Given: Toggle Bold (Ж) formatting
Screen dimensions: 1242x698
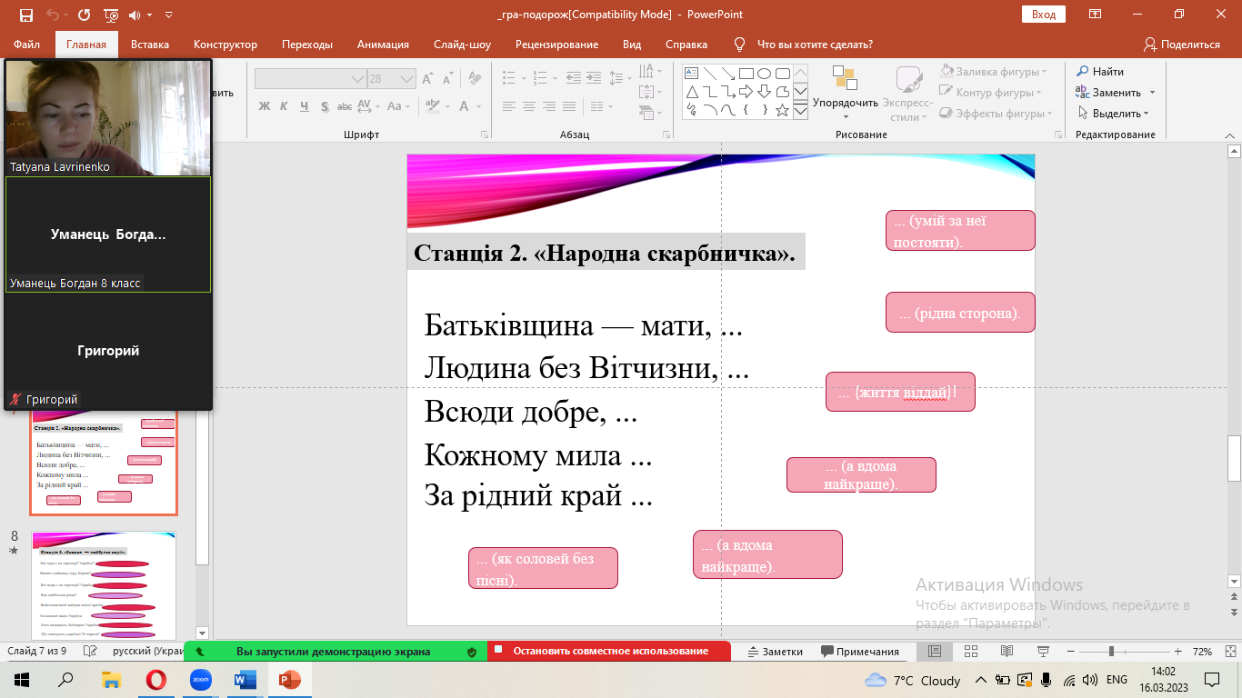Looking at the screenshot, I should (x=265, y=106).
